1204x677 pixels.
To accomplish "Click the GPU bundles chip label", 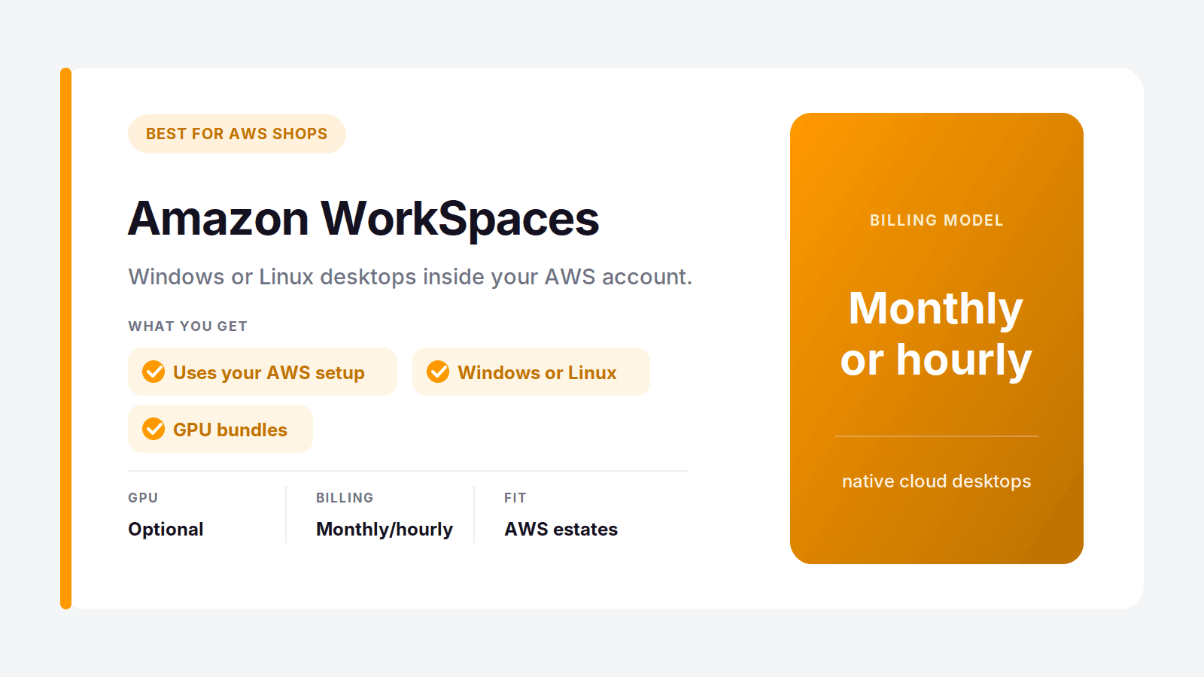I will [230, 430].
